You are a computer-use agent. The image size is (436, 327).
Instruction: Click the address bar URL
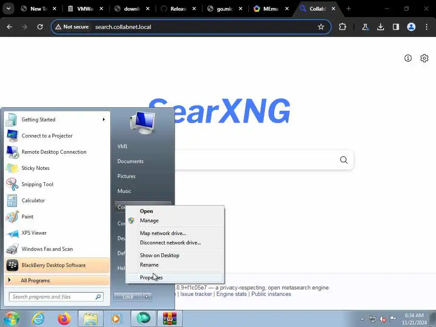pos(123,27)
